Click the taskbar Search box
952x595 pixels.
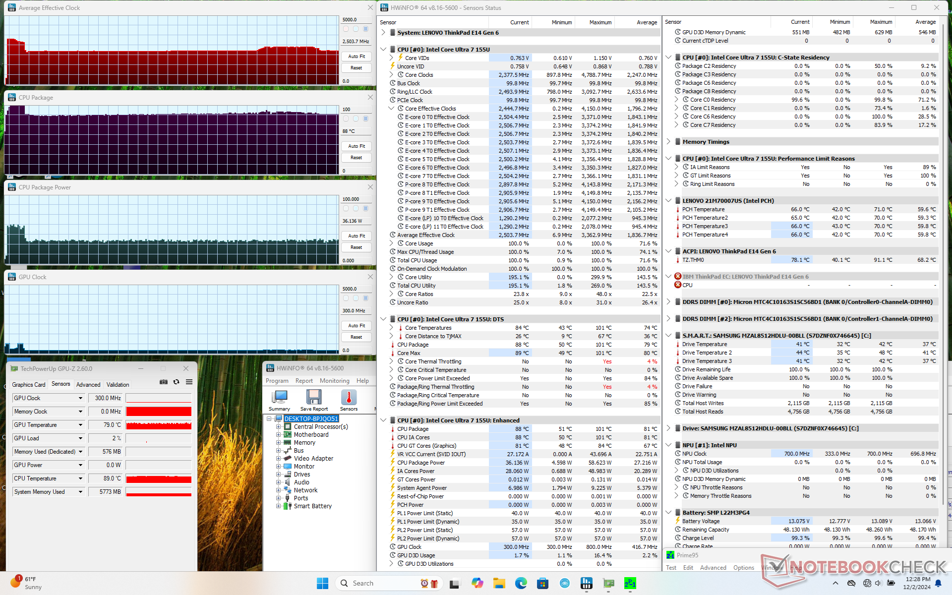point(389,583)
